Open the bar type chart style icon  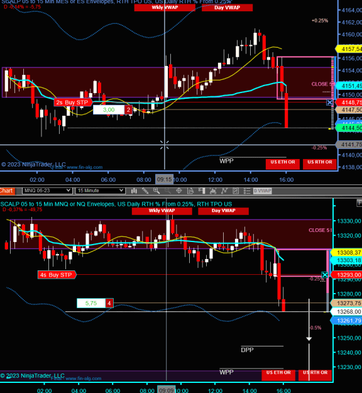[x=134, y=191]
